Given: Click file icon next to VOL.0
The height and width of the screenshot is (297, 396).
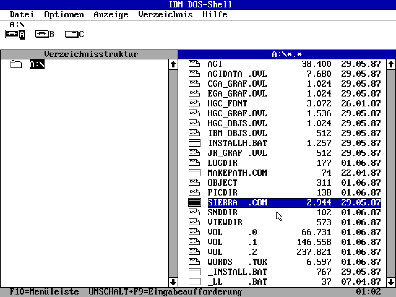Looking at the screenshot, I should pos(194,232).
